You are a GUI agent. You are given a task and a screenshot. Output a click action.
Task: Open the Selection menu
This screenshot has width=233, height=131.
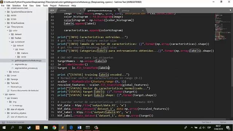(x=16, y=5)
